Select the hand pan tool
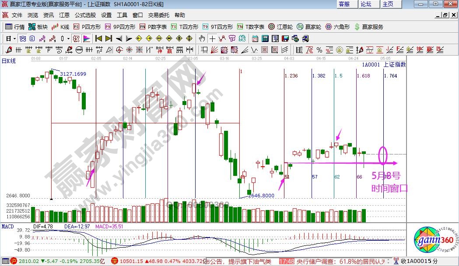Screen dimensions: 459x266 (202, 38)
